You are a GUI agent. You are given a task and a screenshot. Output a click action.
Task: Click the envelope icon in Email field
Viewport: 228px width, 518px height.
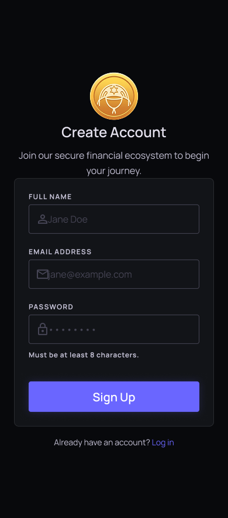43,274
